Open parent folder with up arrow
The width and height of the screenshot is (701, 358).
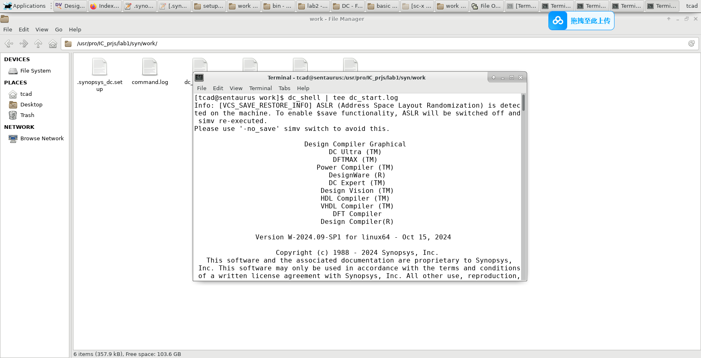point(38,44)
